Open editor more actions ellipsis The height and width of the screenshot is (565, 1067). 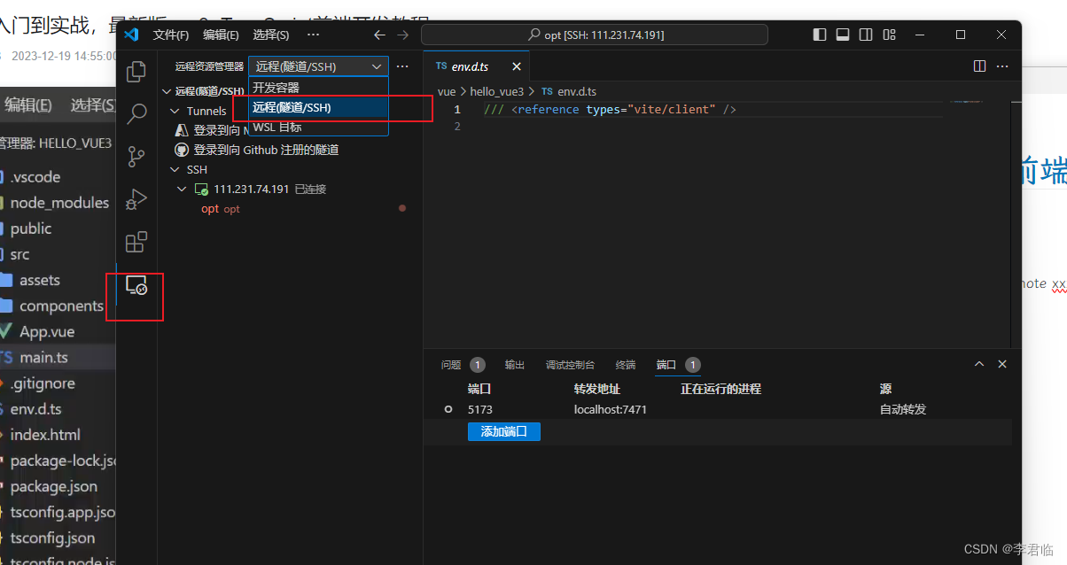1001,66
